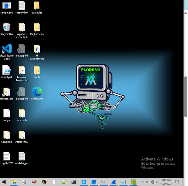Open the labs tools folder

click(22, 115)
